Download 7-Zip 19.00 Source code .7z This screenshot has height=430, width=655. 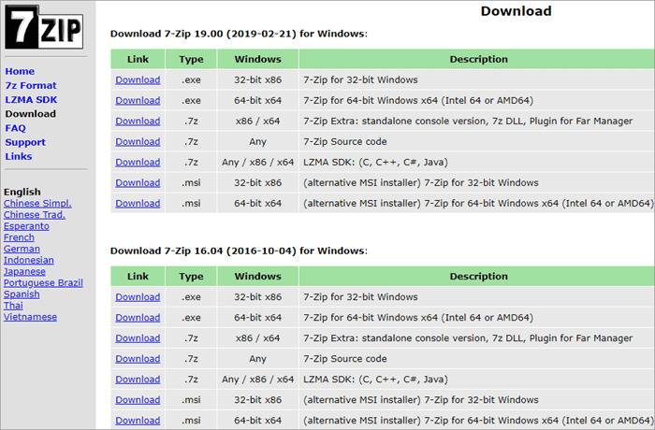point(138,142)
